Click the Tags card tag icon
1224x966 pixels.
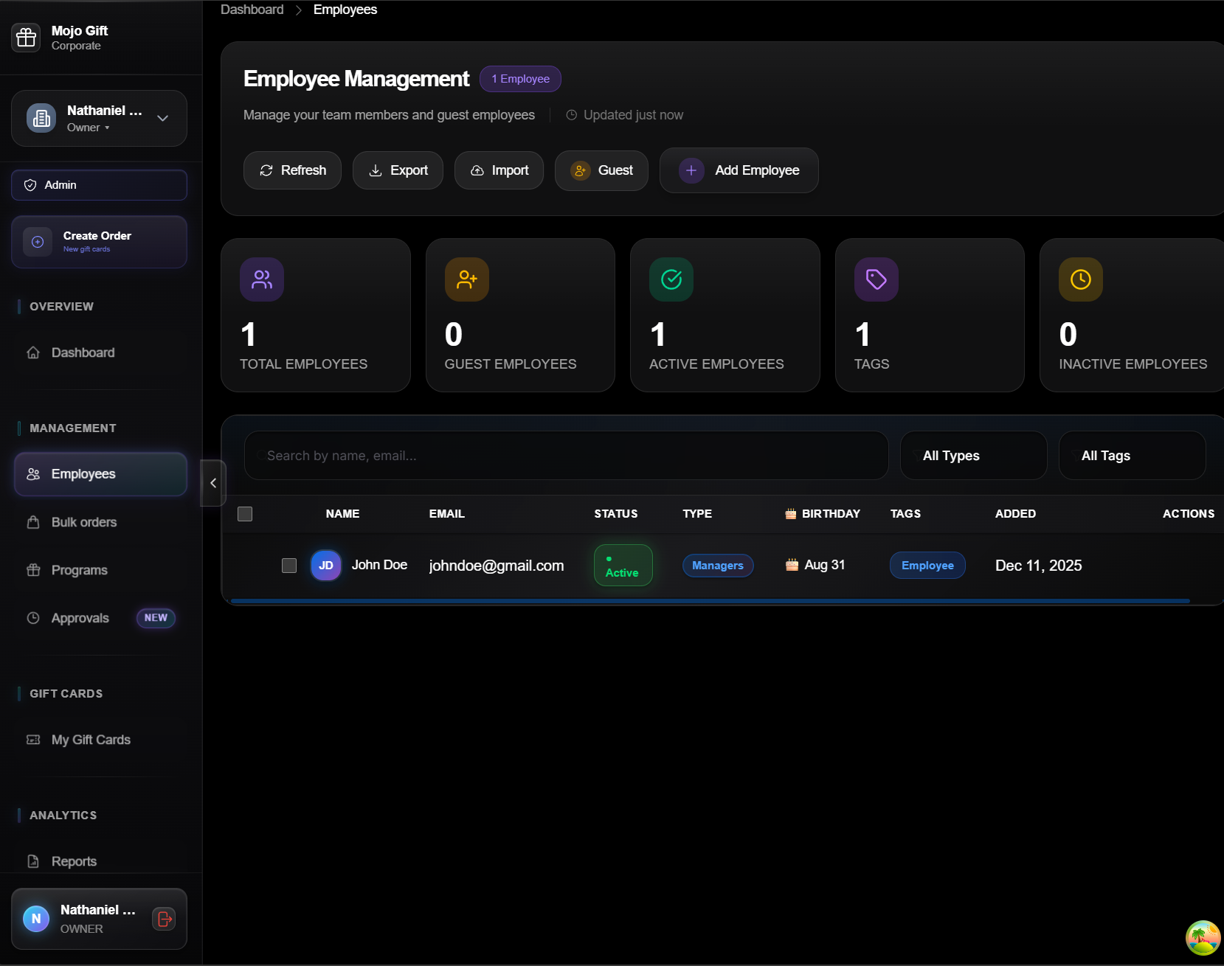tap(876, 279)
